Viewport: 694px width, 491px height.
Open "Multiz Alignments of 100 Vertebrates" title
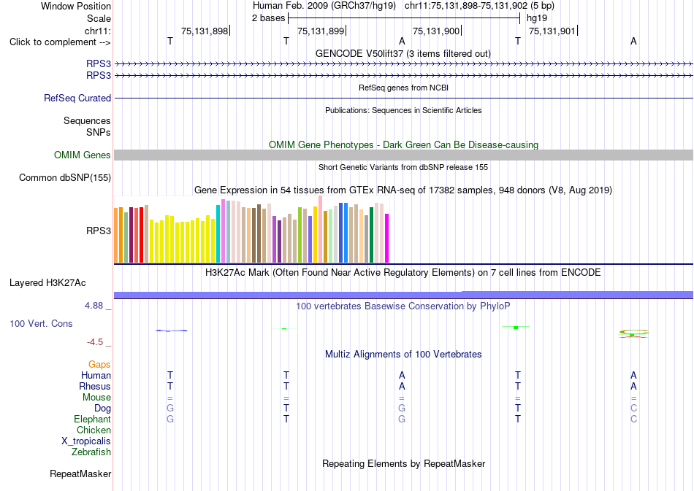pyautogui.click(x=403, y=354)
